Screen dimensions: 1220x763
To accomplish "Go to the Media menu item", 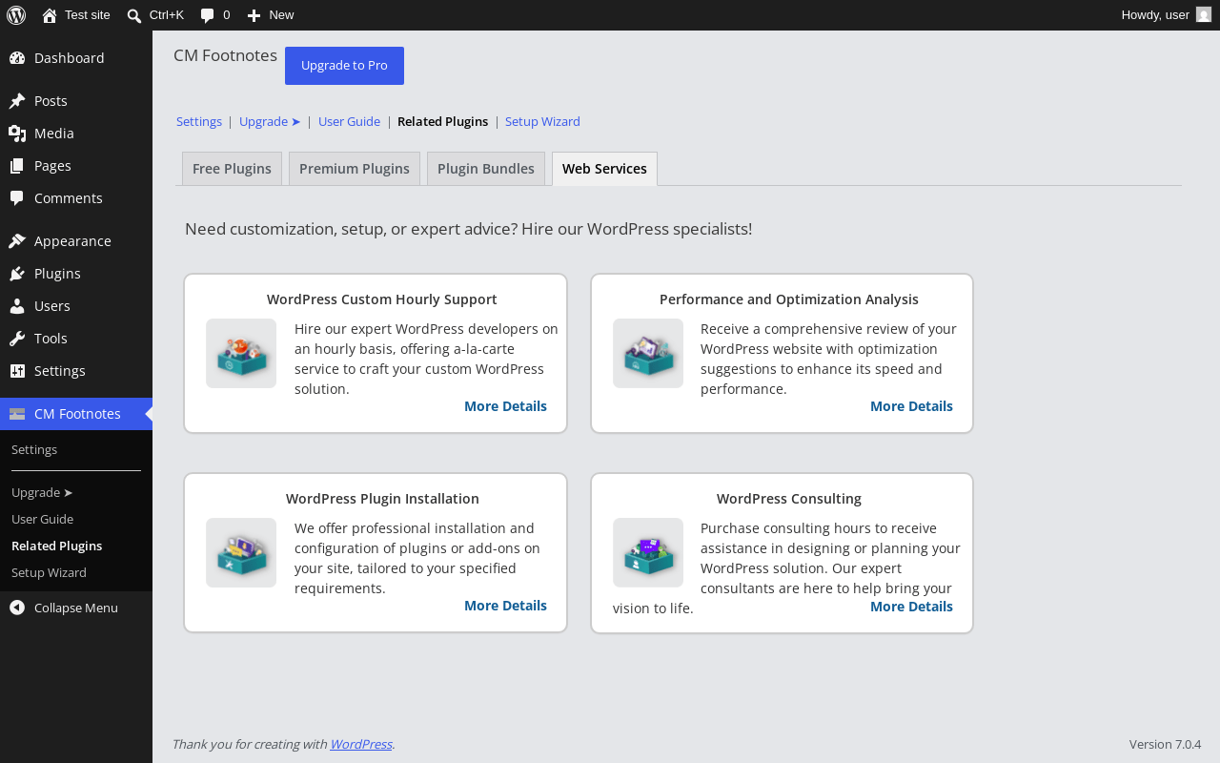I will [x=76, y=134].
